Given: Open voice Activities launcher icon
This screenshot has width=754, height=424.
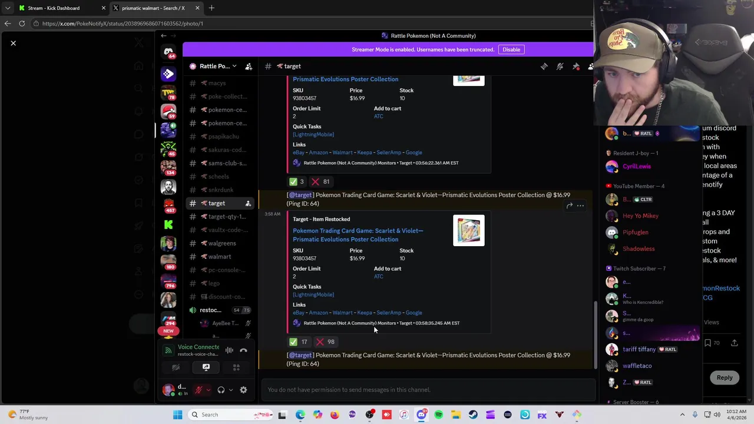Looking at the screenshot, I should [236, 367].
